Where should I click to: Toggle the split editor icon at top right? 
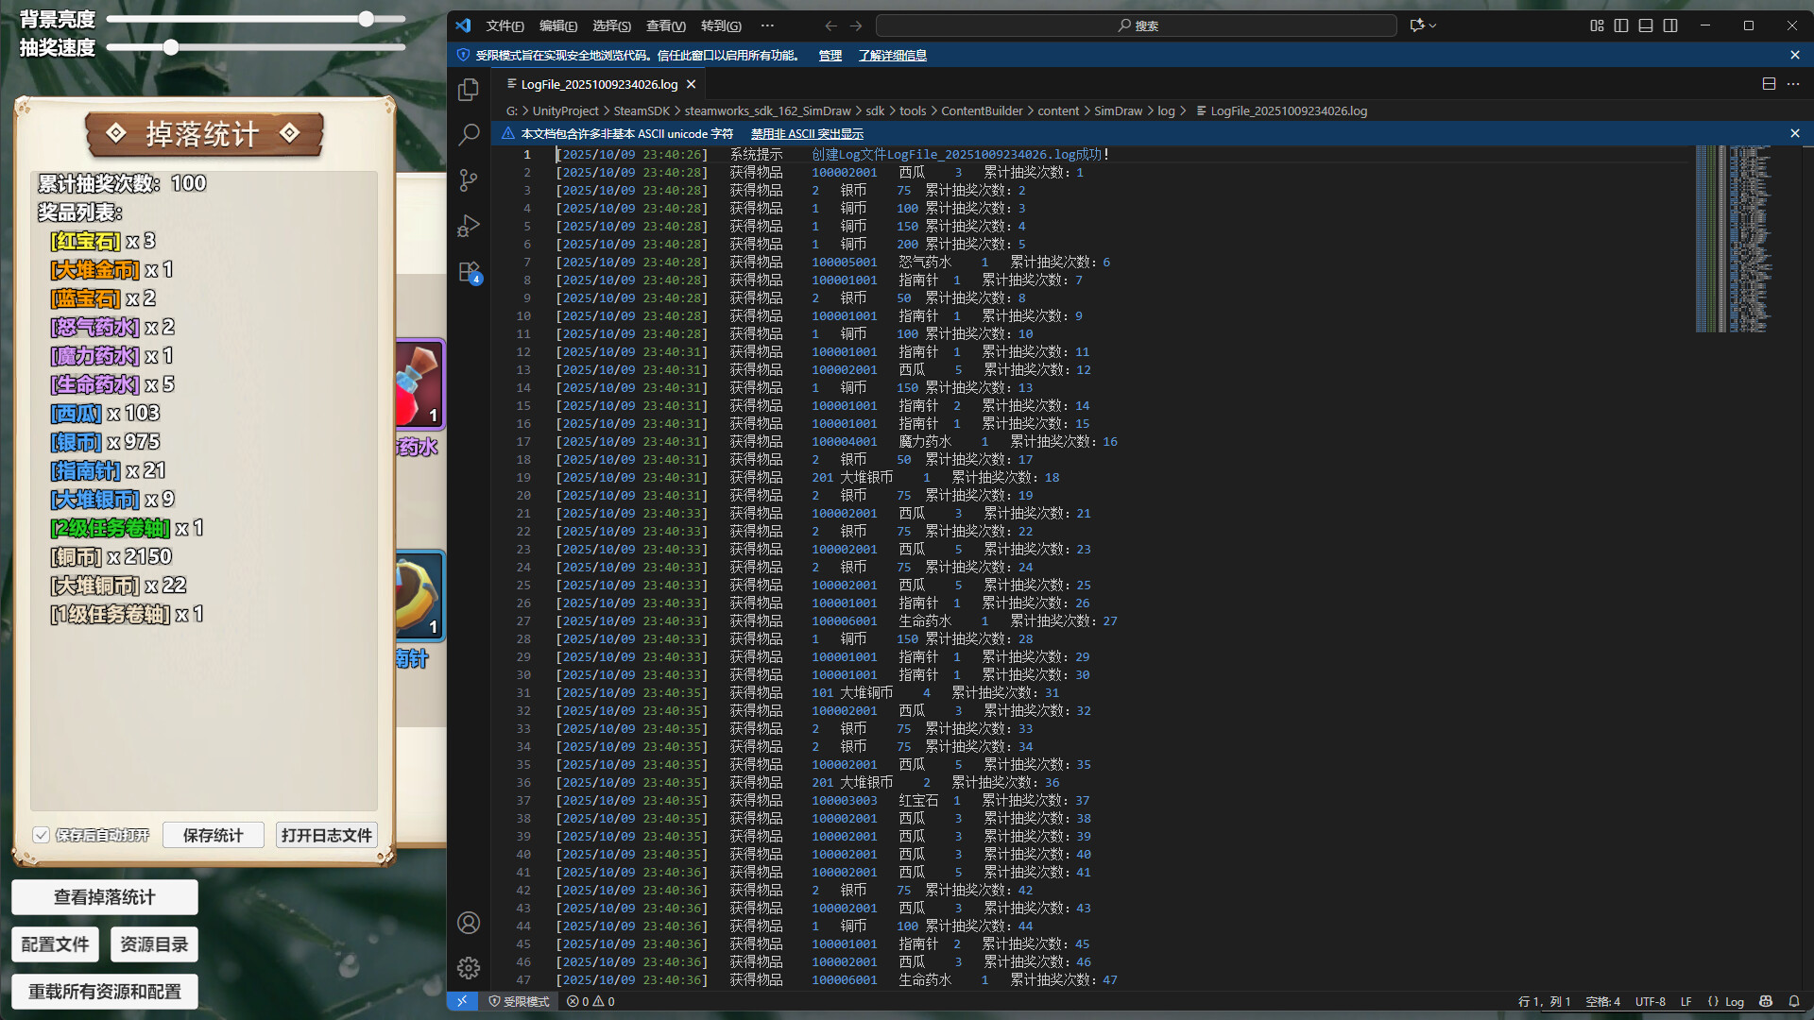[1768, 83]
